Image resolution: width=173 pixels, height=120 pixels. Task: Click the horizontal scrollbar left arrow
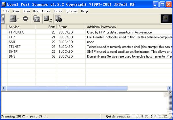4,88
